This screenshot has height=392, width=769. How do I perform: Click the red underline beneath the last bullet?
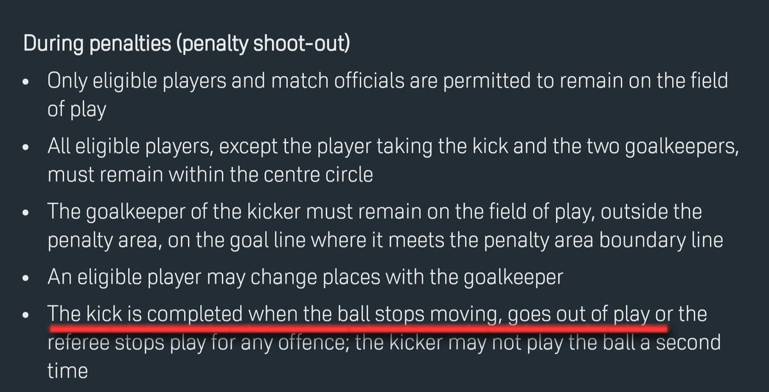tap(358, 328)
